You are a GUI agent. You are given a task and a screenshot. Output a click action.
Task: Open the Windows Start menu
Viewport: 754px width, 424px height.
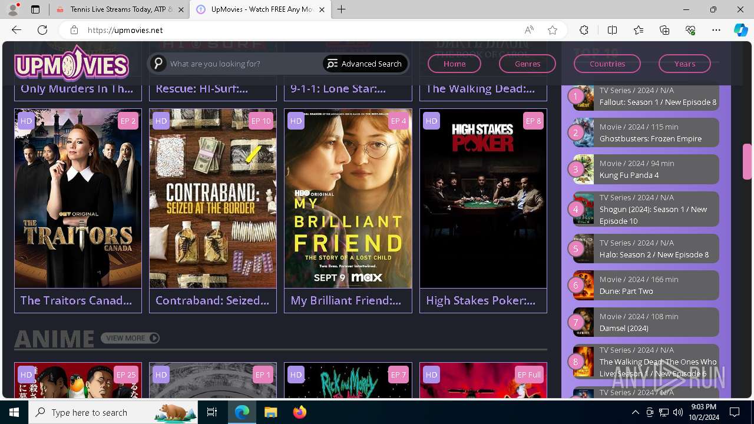click(14, 412)
